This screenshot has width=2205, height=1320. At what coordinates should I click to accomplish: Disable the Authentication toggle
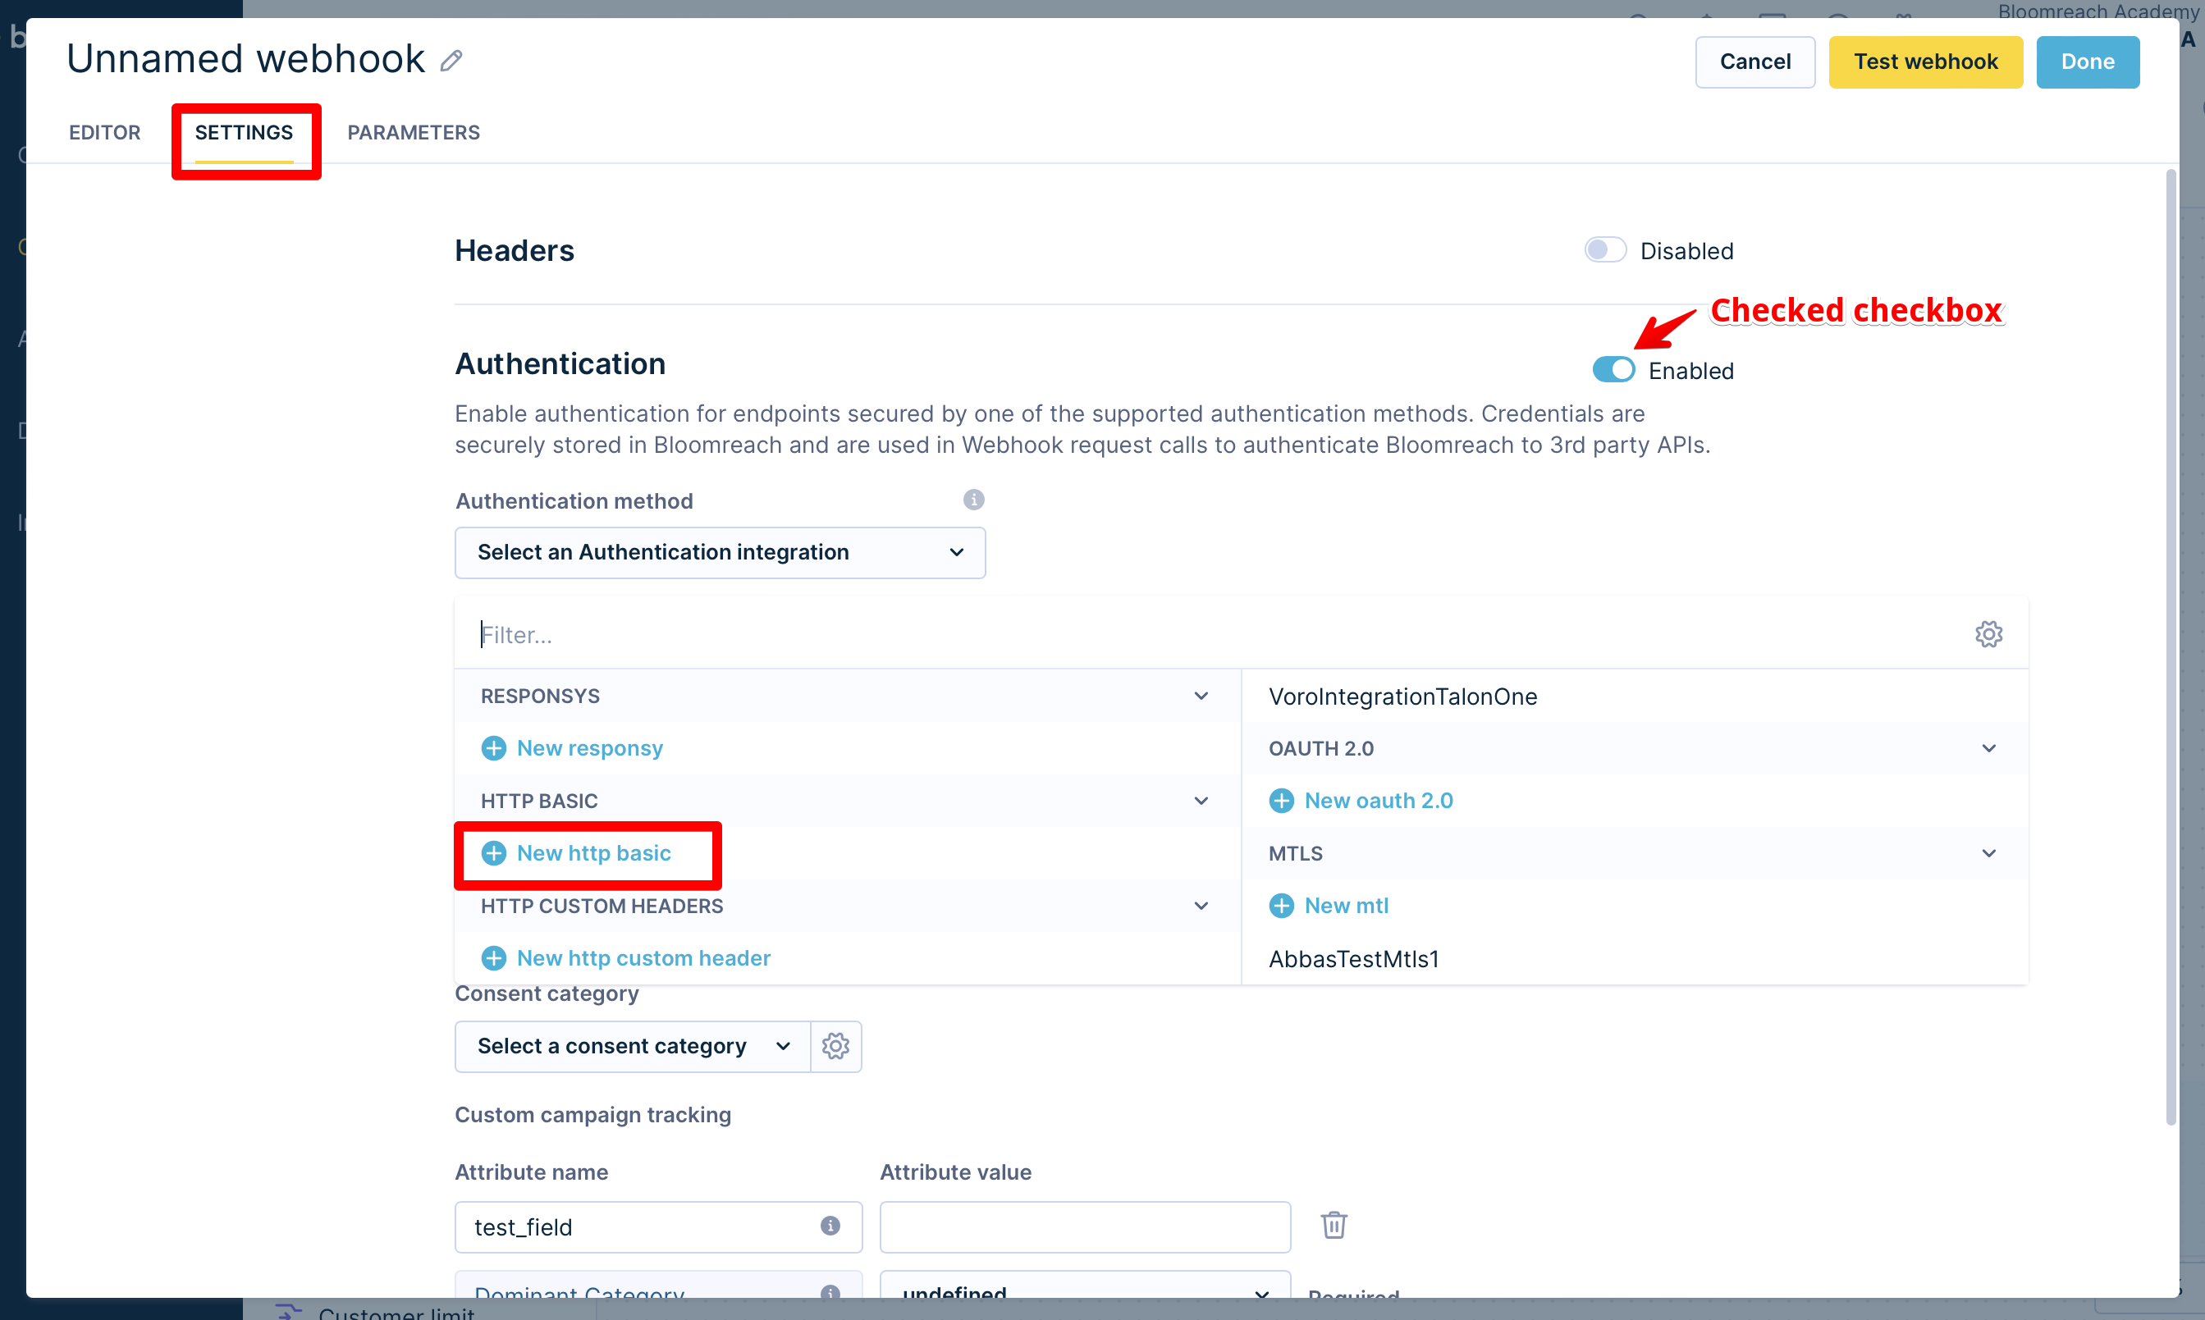click(1613, 370)
